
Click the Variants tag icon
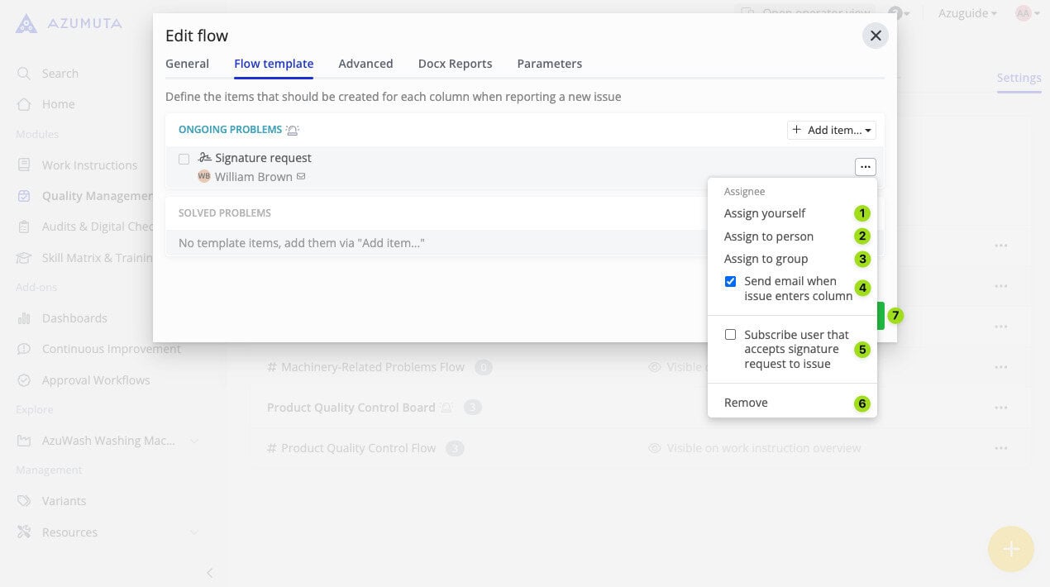(24, 501)
